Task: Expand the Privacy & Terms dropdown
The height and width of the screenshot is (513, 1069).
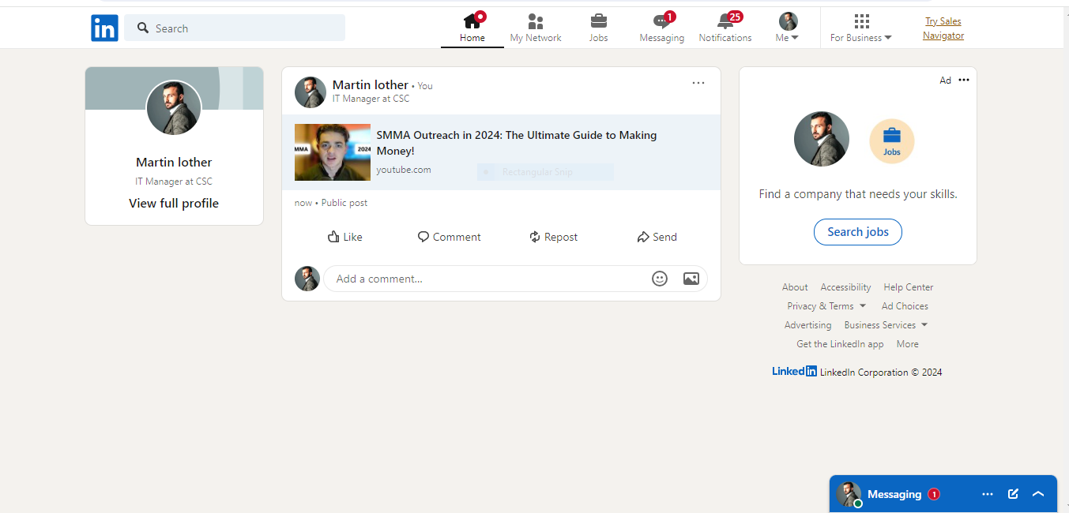Action: click(826, 306)
